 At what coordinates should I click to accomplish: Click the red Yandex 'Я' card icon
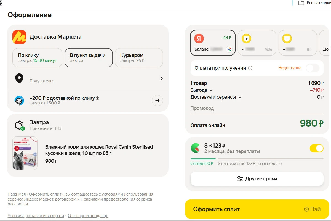(199, 38)
